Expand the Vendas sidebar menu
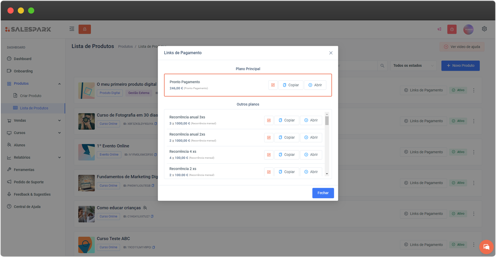The height and width of the screenshot is (257, 496). 34,121
